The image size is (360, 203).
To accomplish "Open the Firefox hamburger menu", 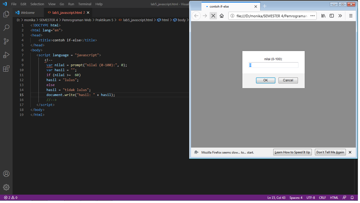I will tap(351, 16).
